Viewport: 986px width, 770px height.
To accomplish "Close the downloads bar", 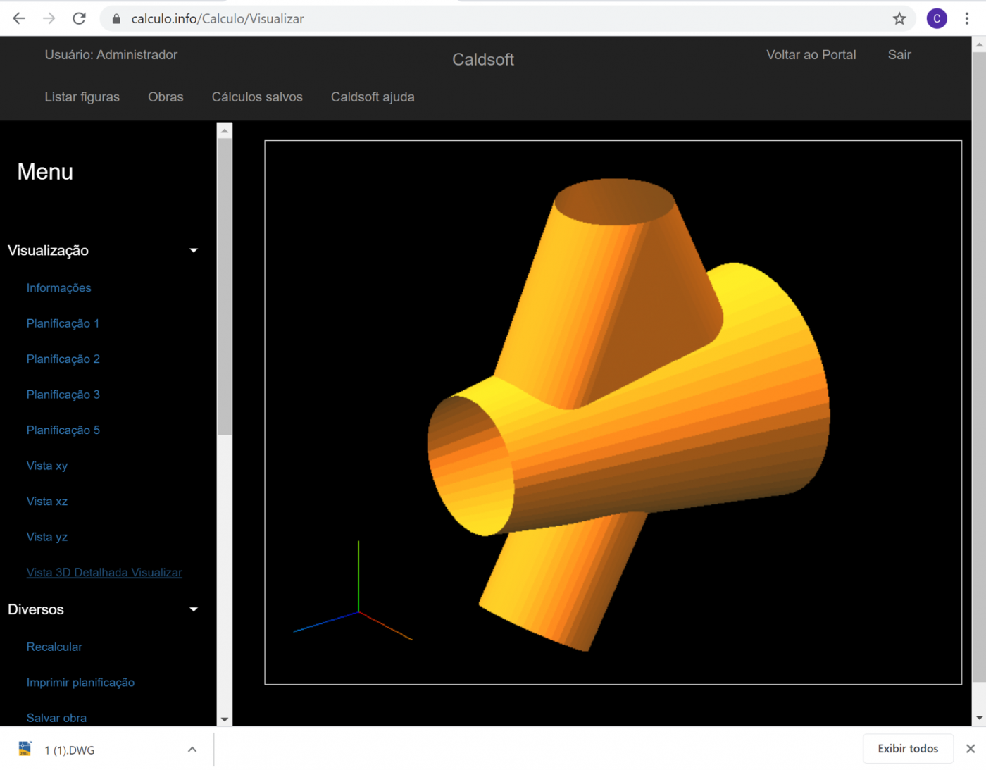I will 970,748.
